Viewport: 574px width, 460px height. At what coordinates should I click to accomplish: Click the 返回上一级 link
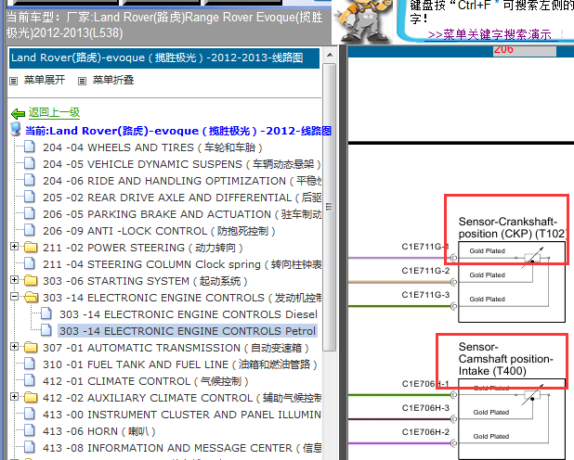pos(54,112)
